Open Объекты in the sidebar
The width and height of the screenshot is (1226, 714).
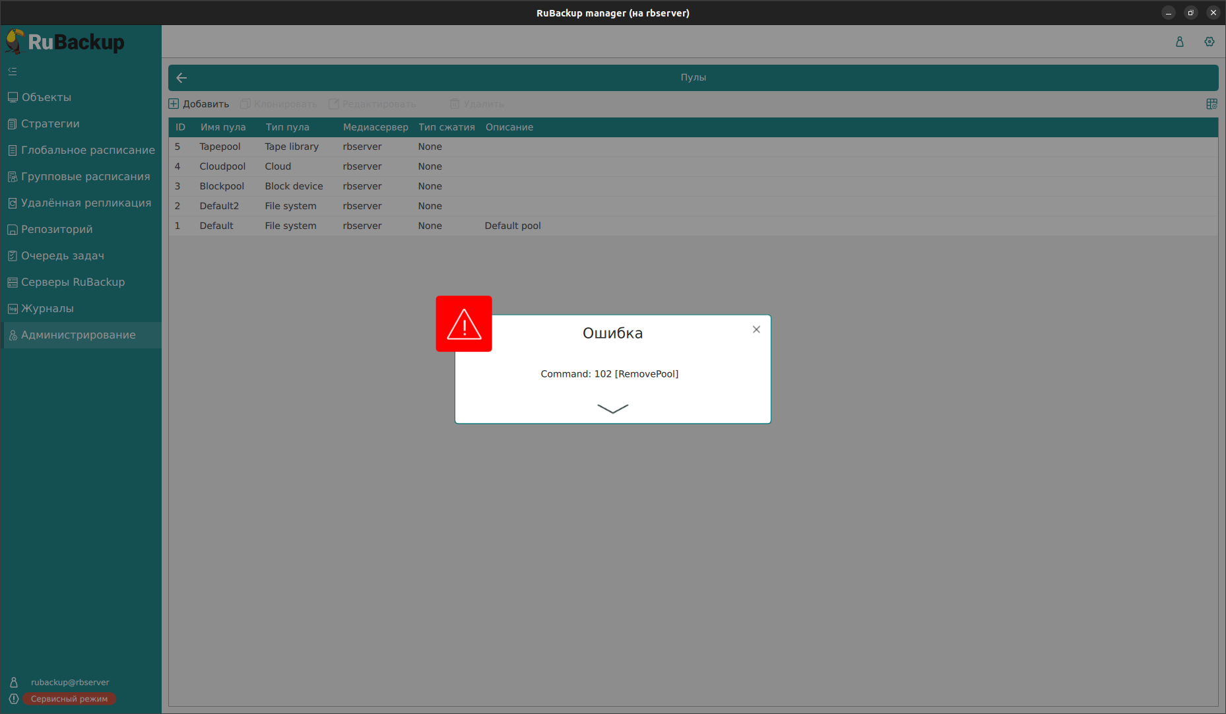[x=46, y=98]
